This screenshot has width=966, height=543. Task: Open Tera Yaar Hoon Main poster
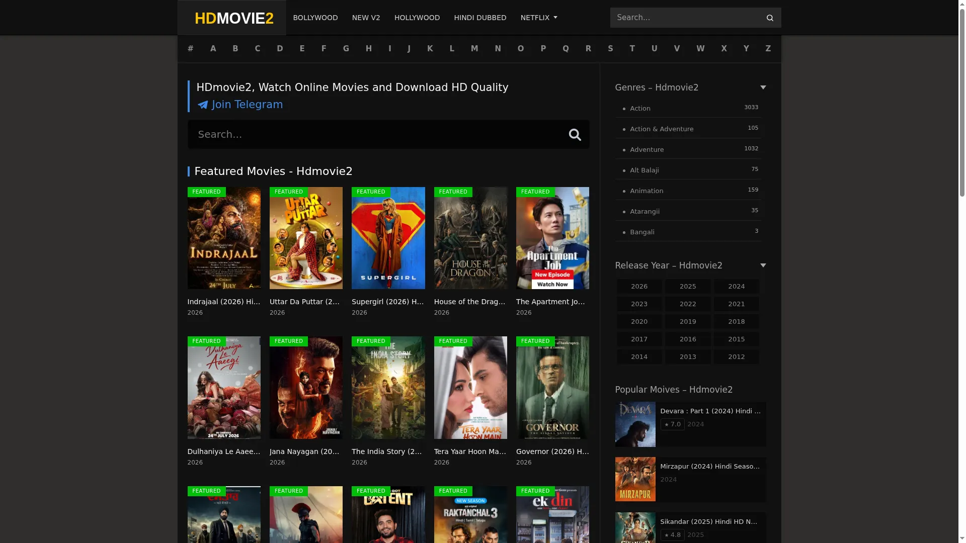click(x=470, y=388)
